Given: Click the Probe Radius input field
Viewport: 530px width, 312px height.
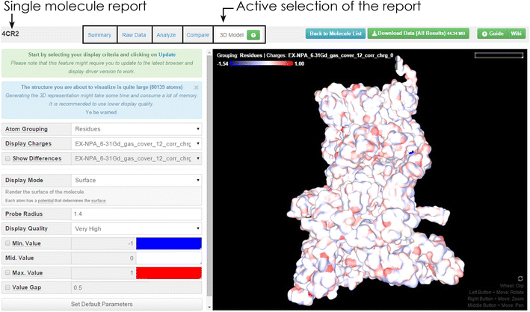Looking at the screenshot, I should [x=135, y=213].
